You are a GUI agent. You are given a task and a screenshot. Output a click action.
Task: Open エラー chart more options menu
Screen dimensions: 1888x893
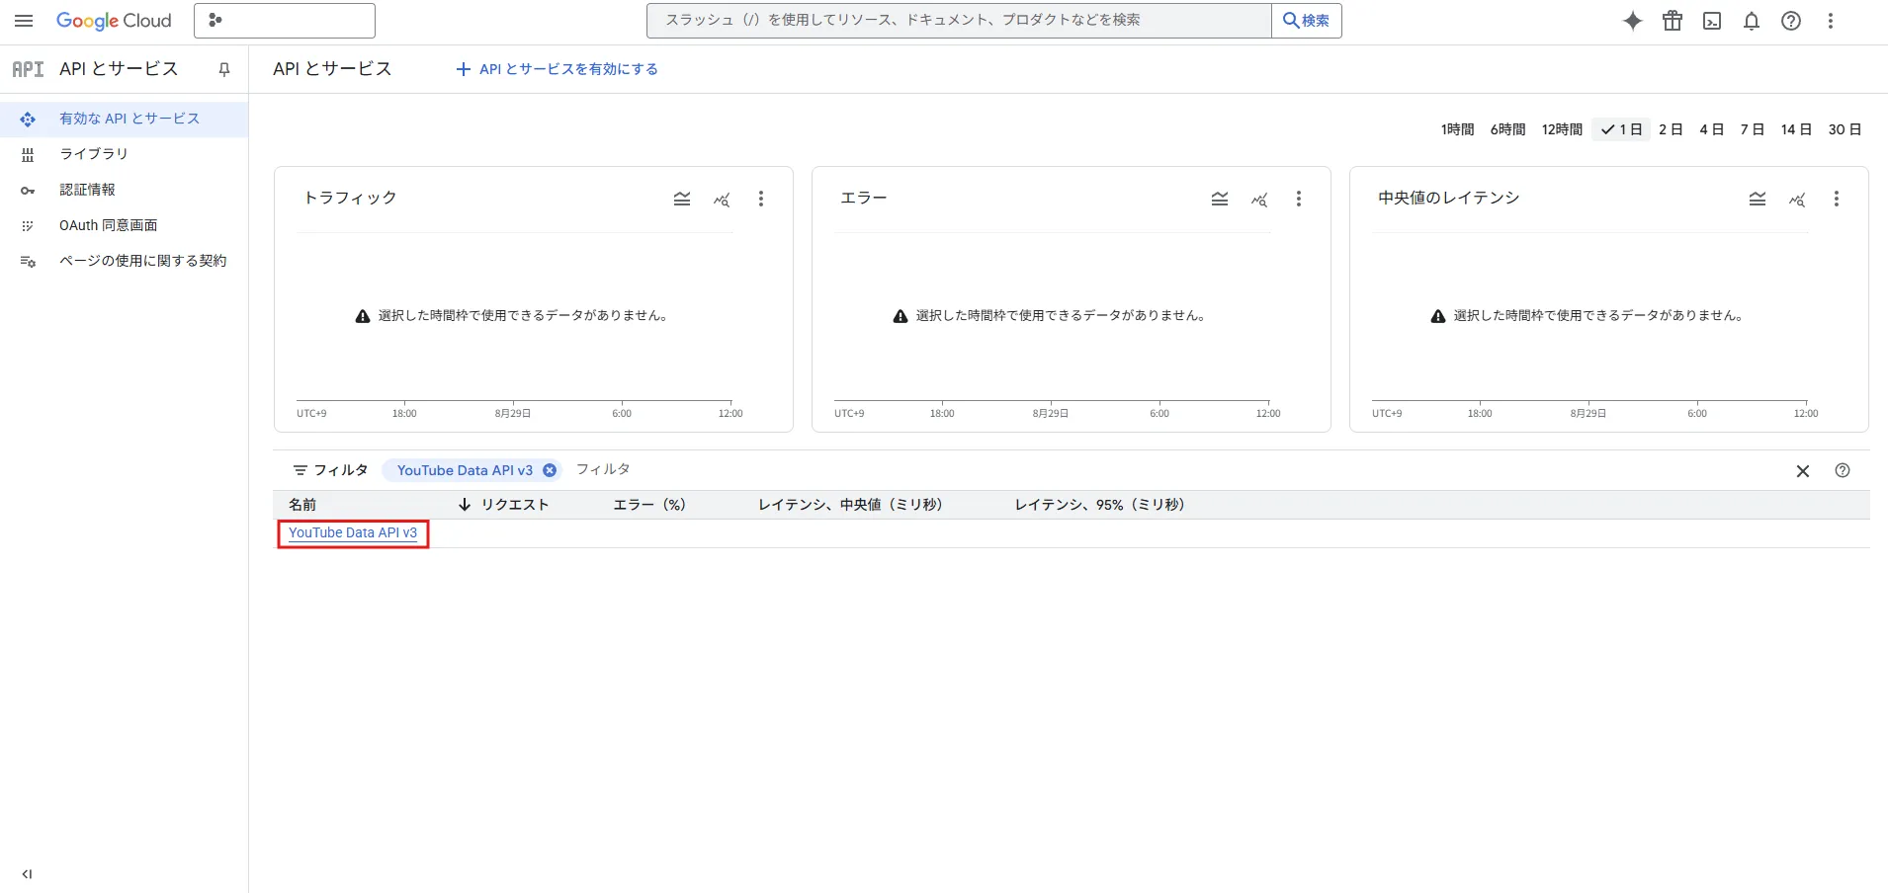(x=1299, y=200)
